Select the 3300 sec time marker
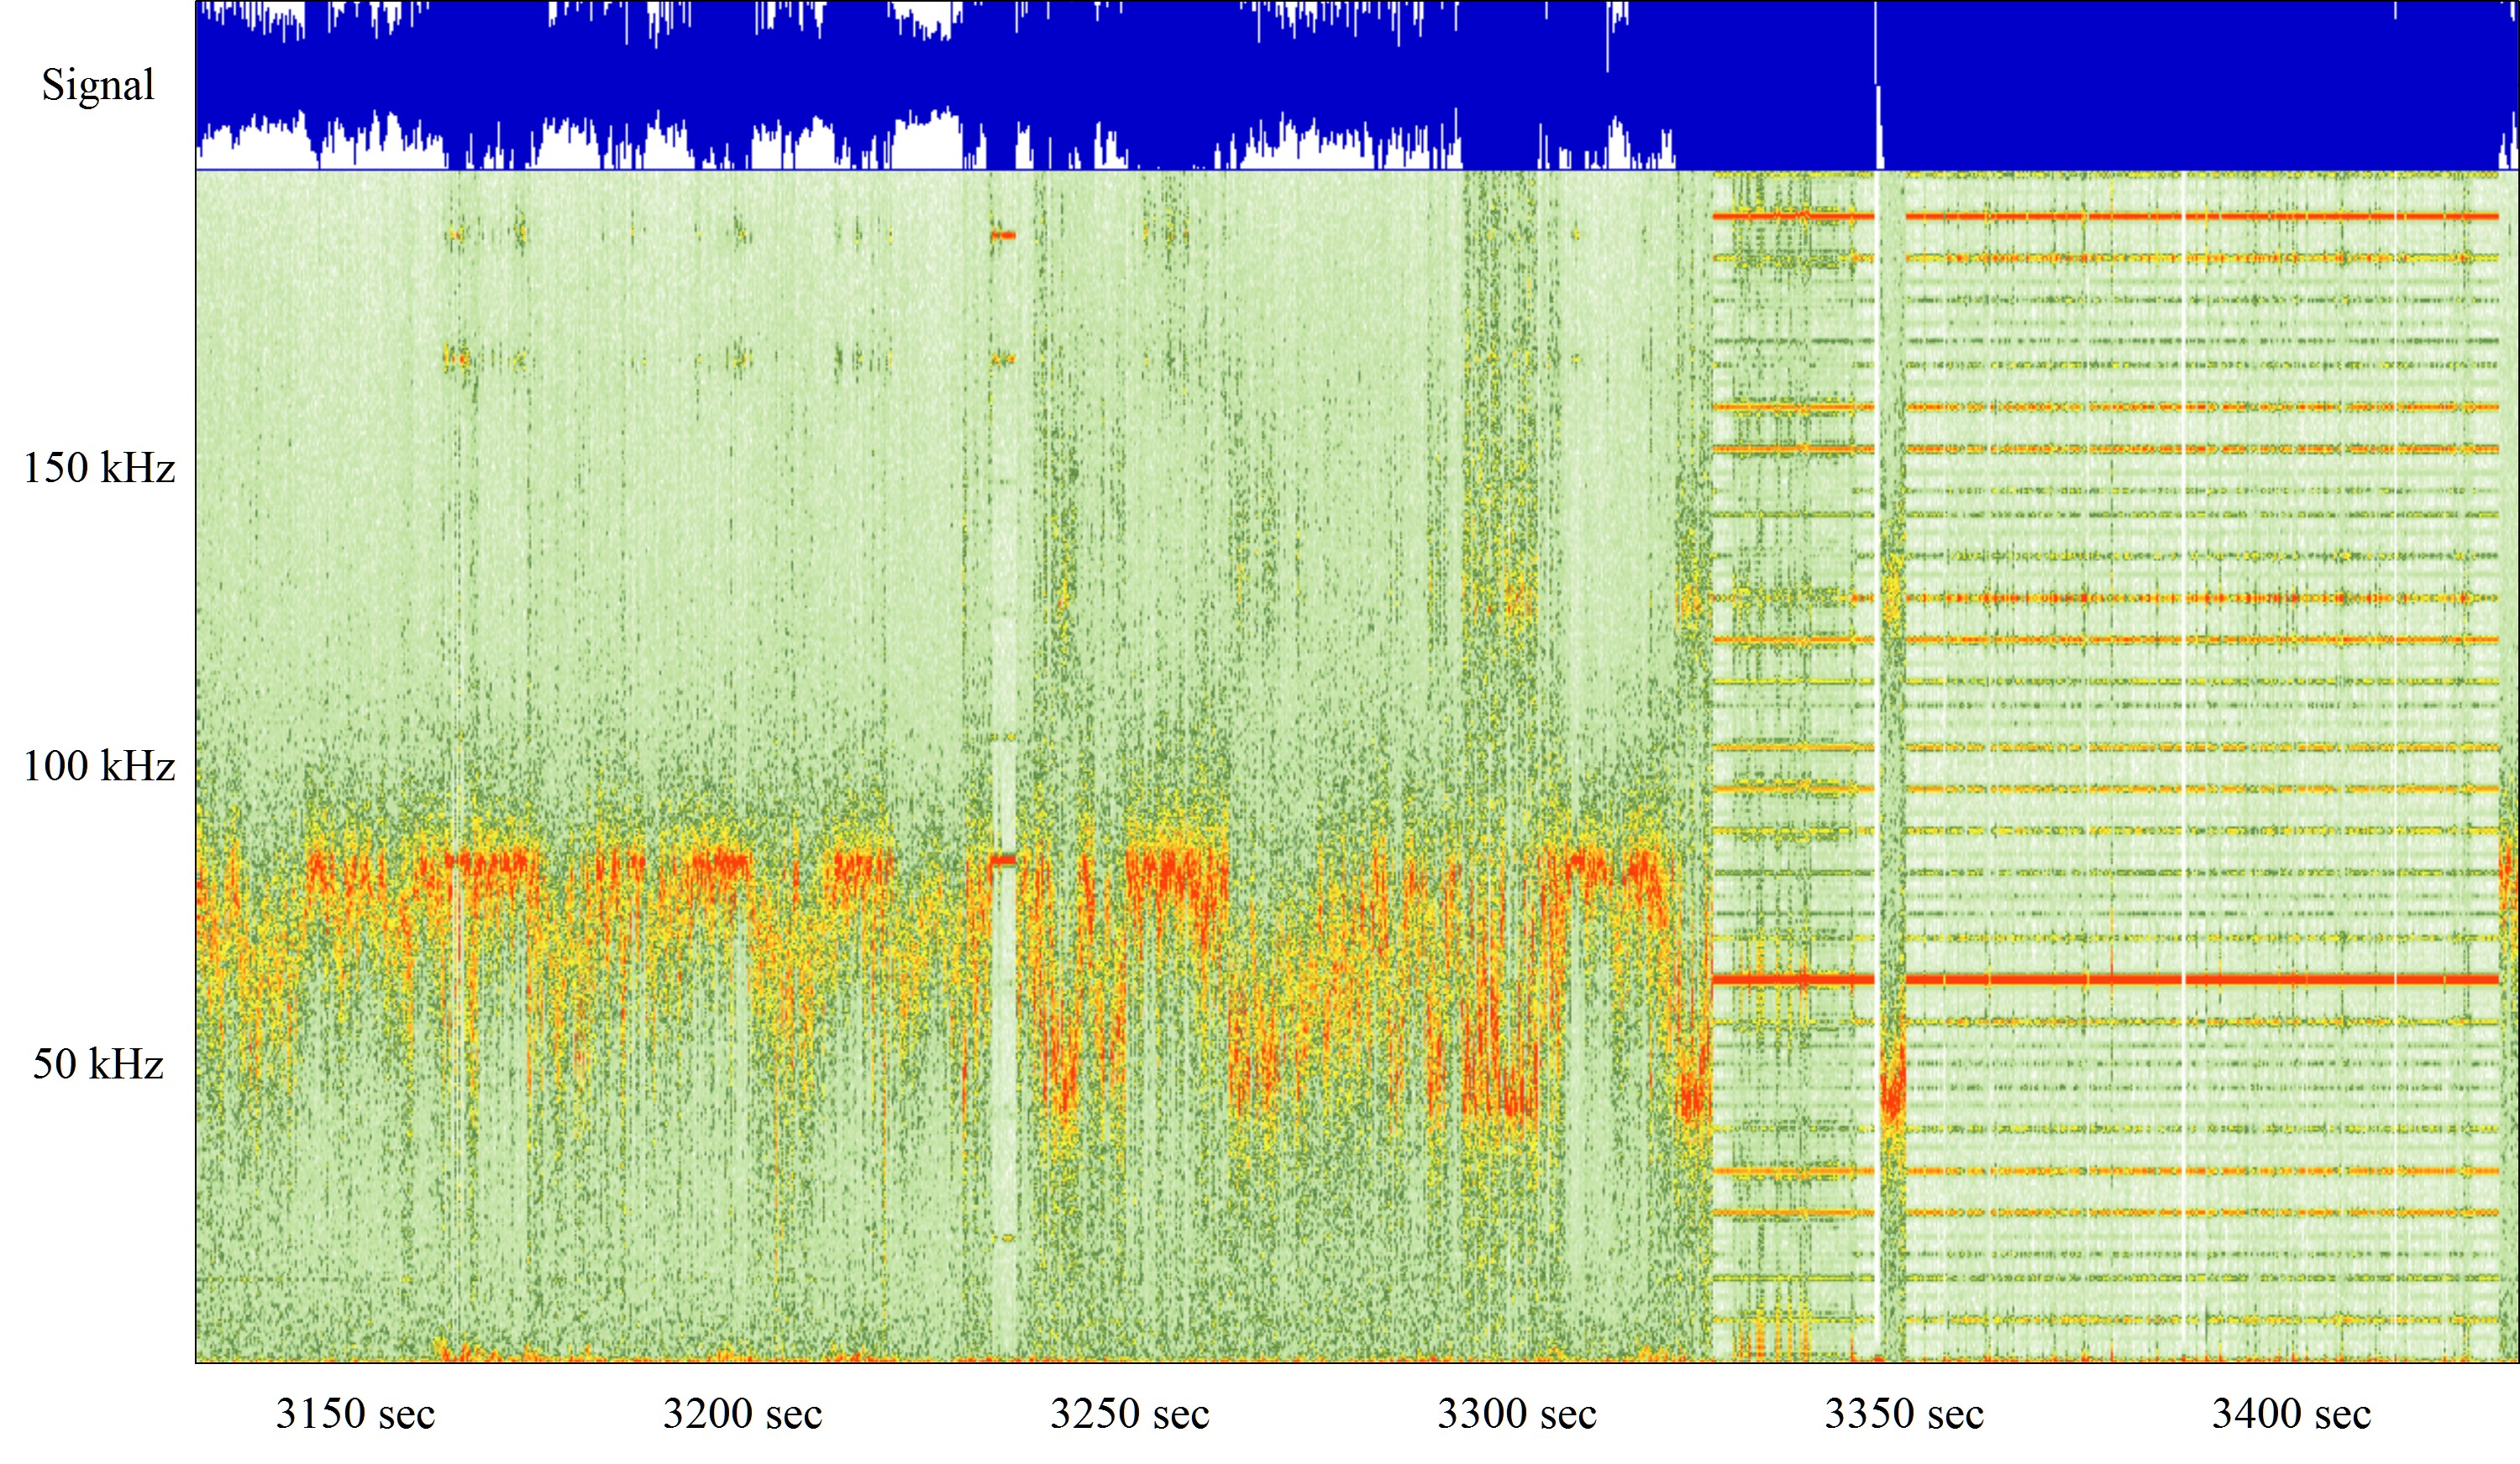The width and height of the screenshot is (2520, 1464). [x=1516, y=1413]
